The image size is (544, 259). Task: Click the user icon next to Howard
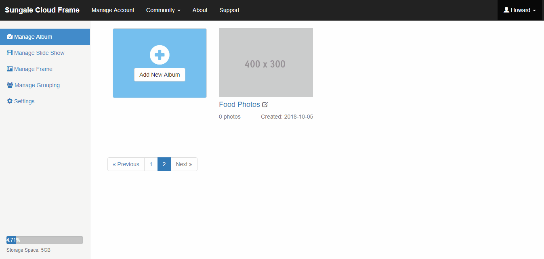pos(506,10)
